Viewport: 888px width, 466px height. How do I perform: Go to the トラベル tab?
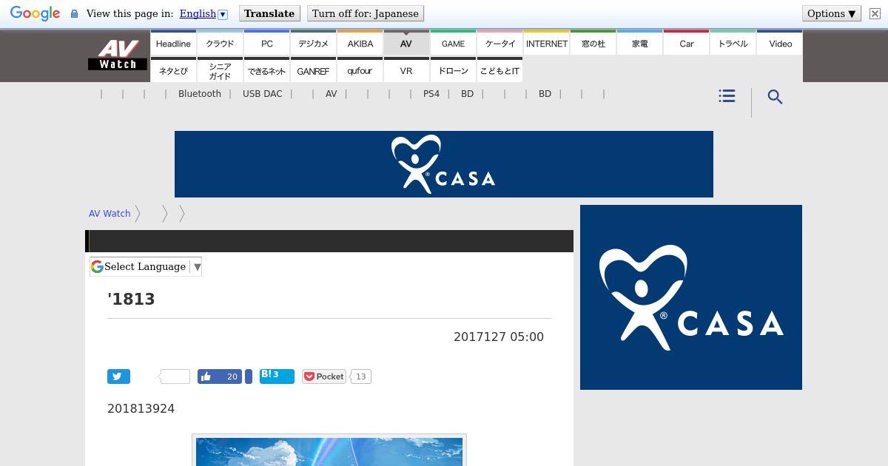(733, 44)
